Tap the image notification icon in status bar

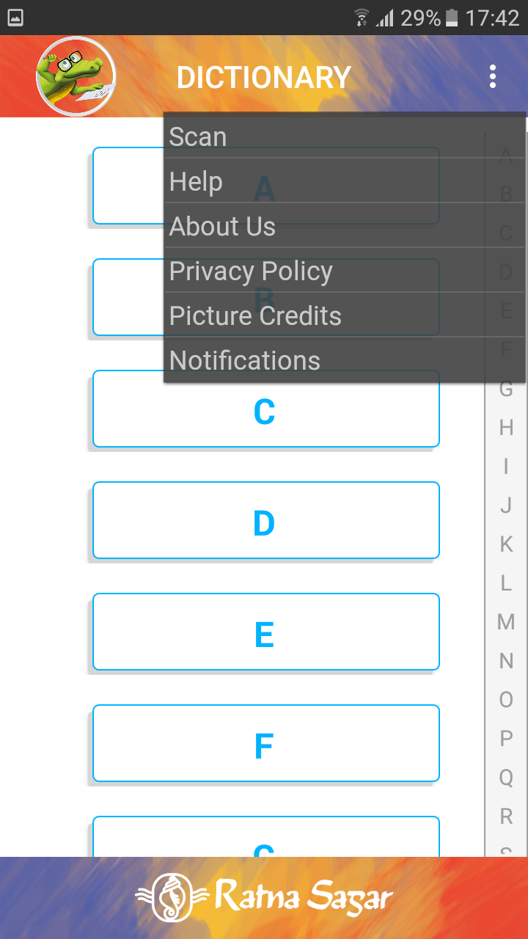tap(15, 18)
